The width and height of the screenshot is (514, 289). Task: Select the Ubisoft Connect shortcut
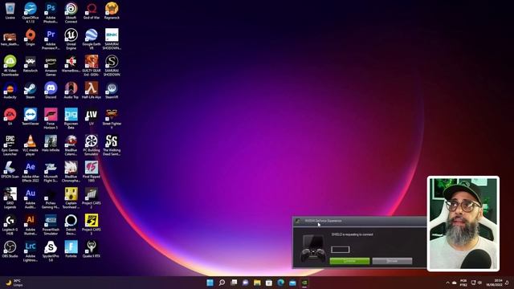tap(71, 13)
